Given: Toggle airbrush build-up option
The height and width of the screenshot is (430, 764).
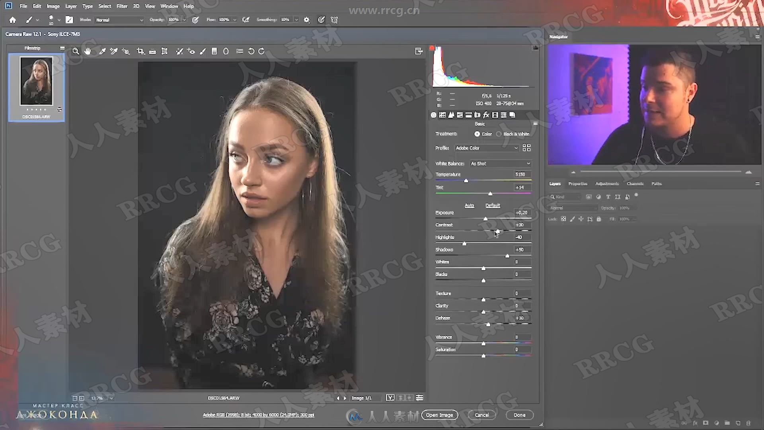Looking at the screenshot, I should pos(246,20).
